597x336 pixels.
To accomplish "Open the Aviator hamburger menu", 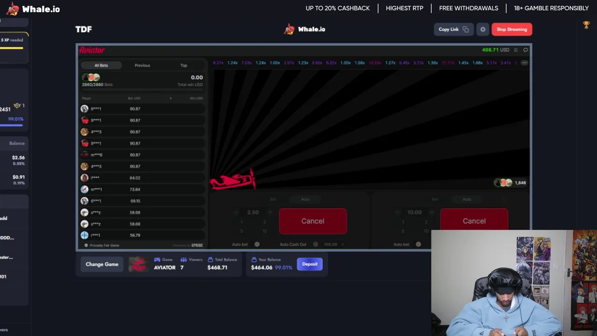I will pyautogui.click(x=515, y=50).
